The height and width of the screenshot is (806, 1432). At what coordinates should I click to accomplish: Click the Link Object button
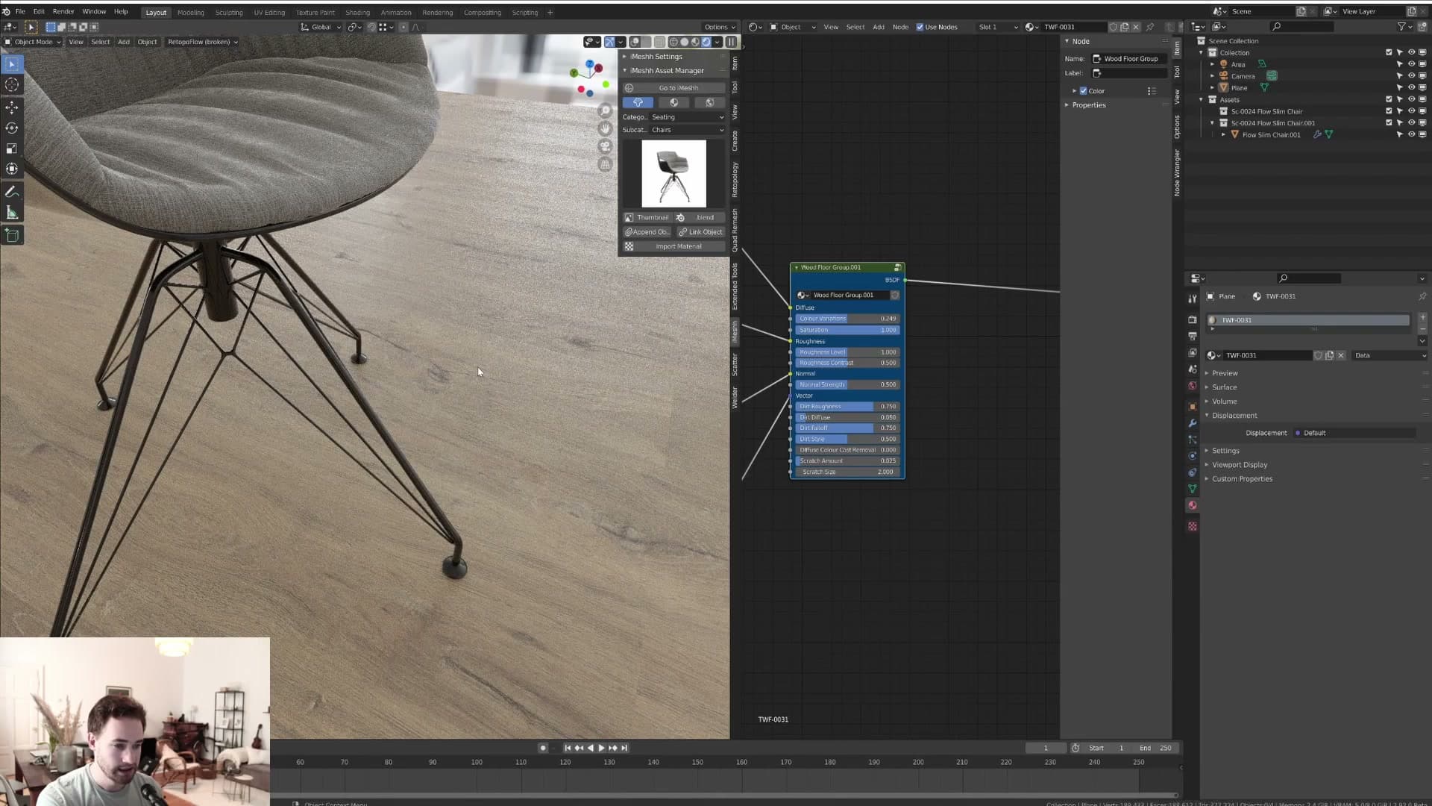(x=700, y=232)
